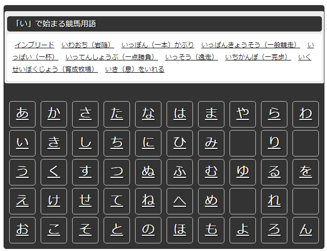327x251 pixels.
Task: Click the か kana button
Action: tap(54, 114)
